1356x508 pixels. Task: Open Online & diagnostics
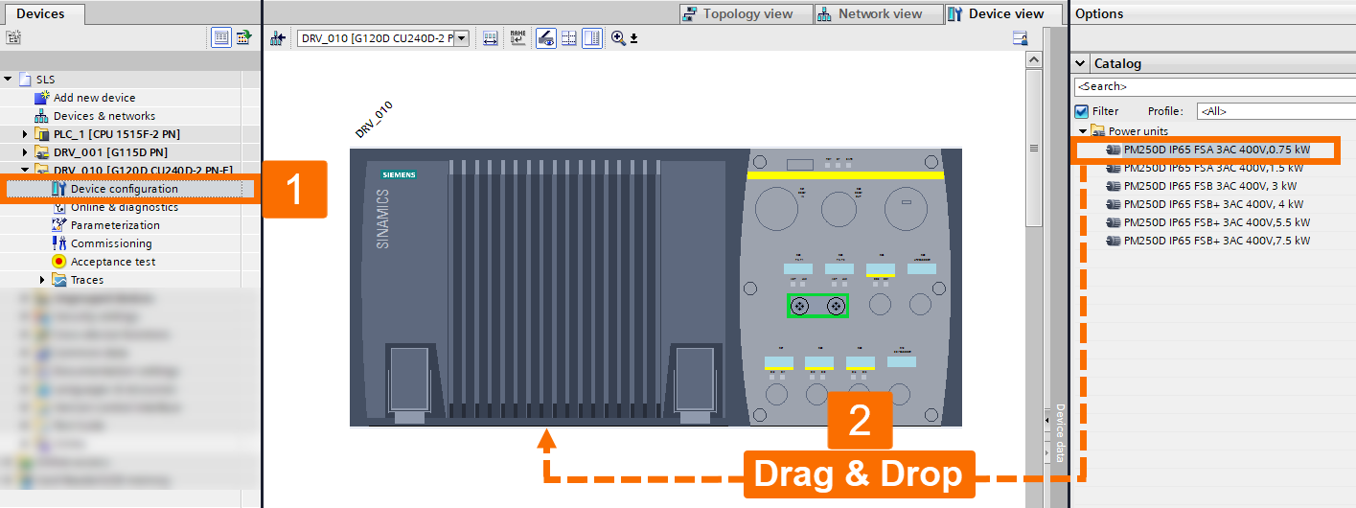coord(125,207)
